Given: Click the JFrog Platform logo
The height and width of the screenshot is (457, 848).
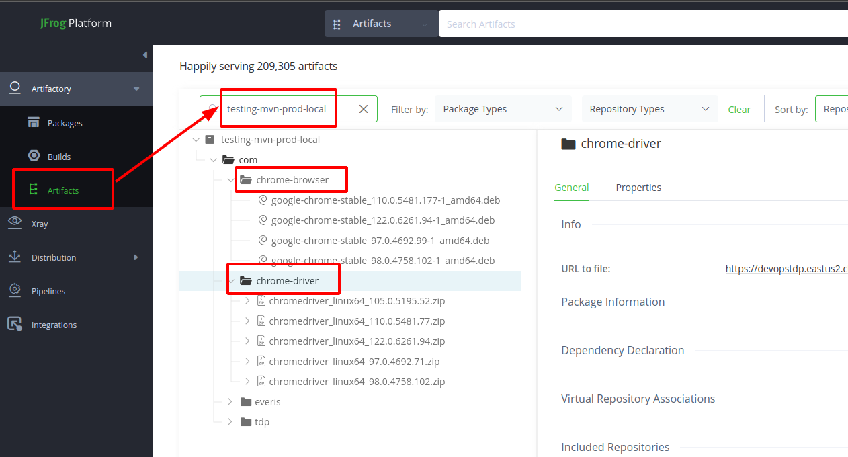Looking at the screenshot, I should tap(75, 23).
